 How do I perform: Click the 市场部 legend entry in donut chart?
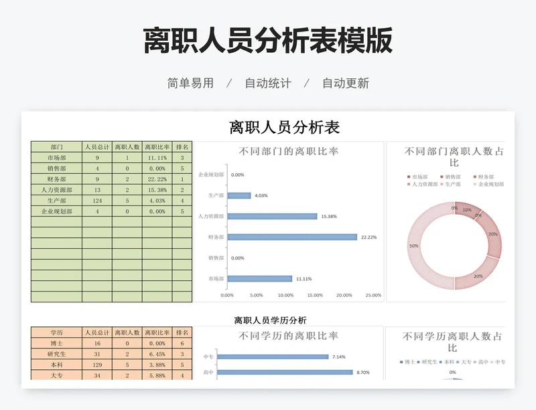(417, 177)
